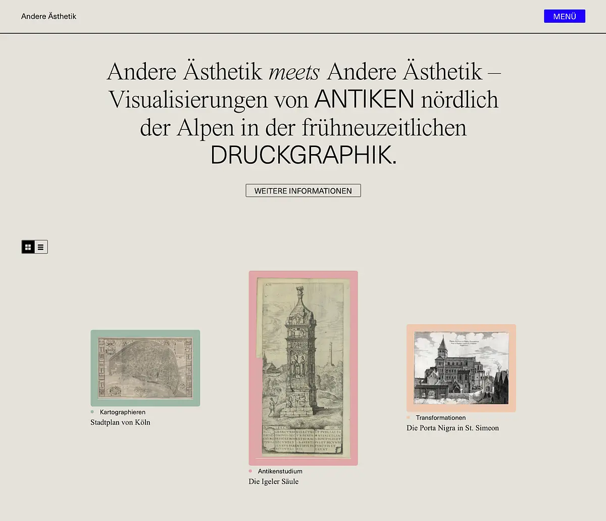Click the word DRUCKGRAPHIK in the headline
The image size is (606, 521).
(x=300, y=155)
